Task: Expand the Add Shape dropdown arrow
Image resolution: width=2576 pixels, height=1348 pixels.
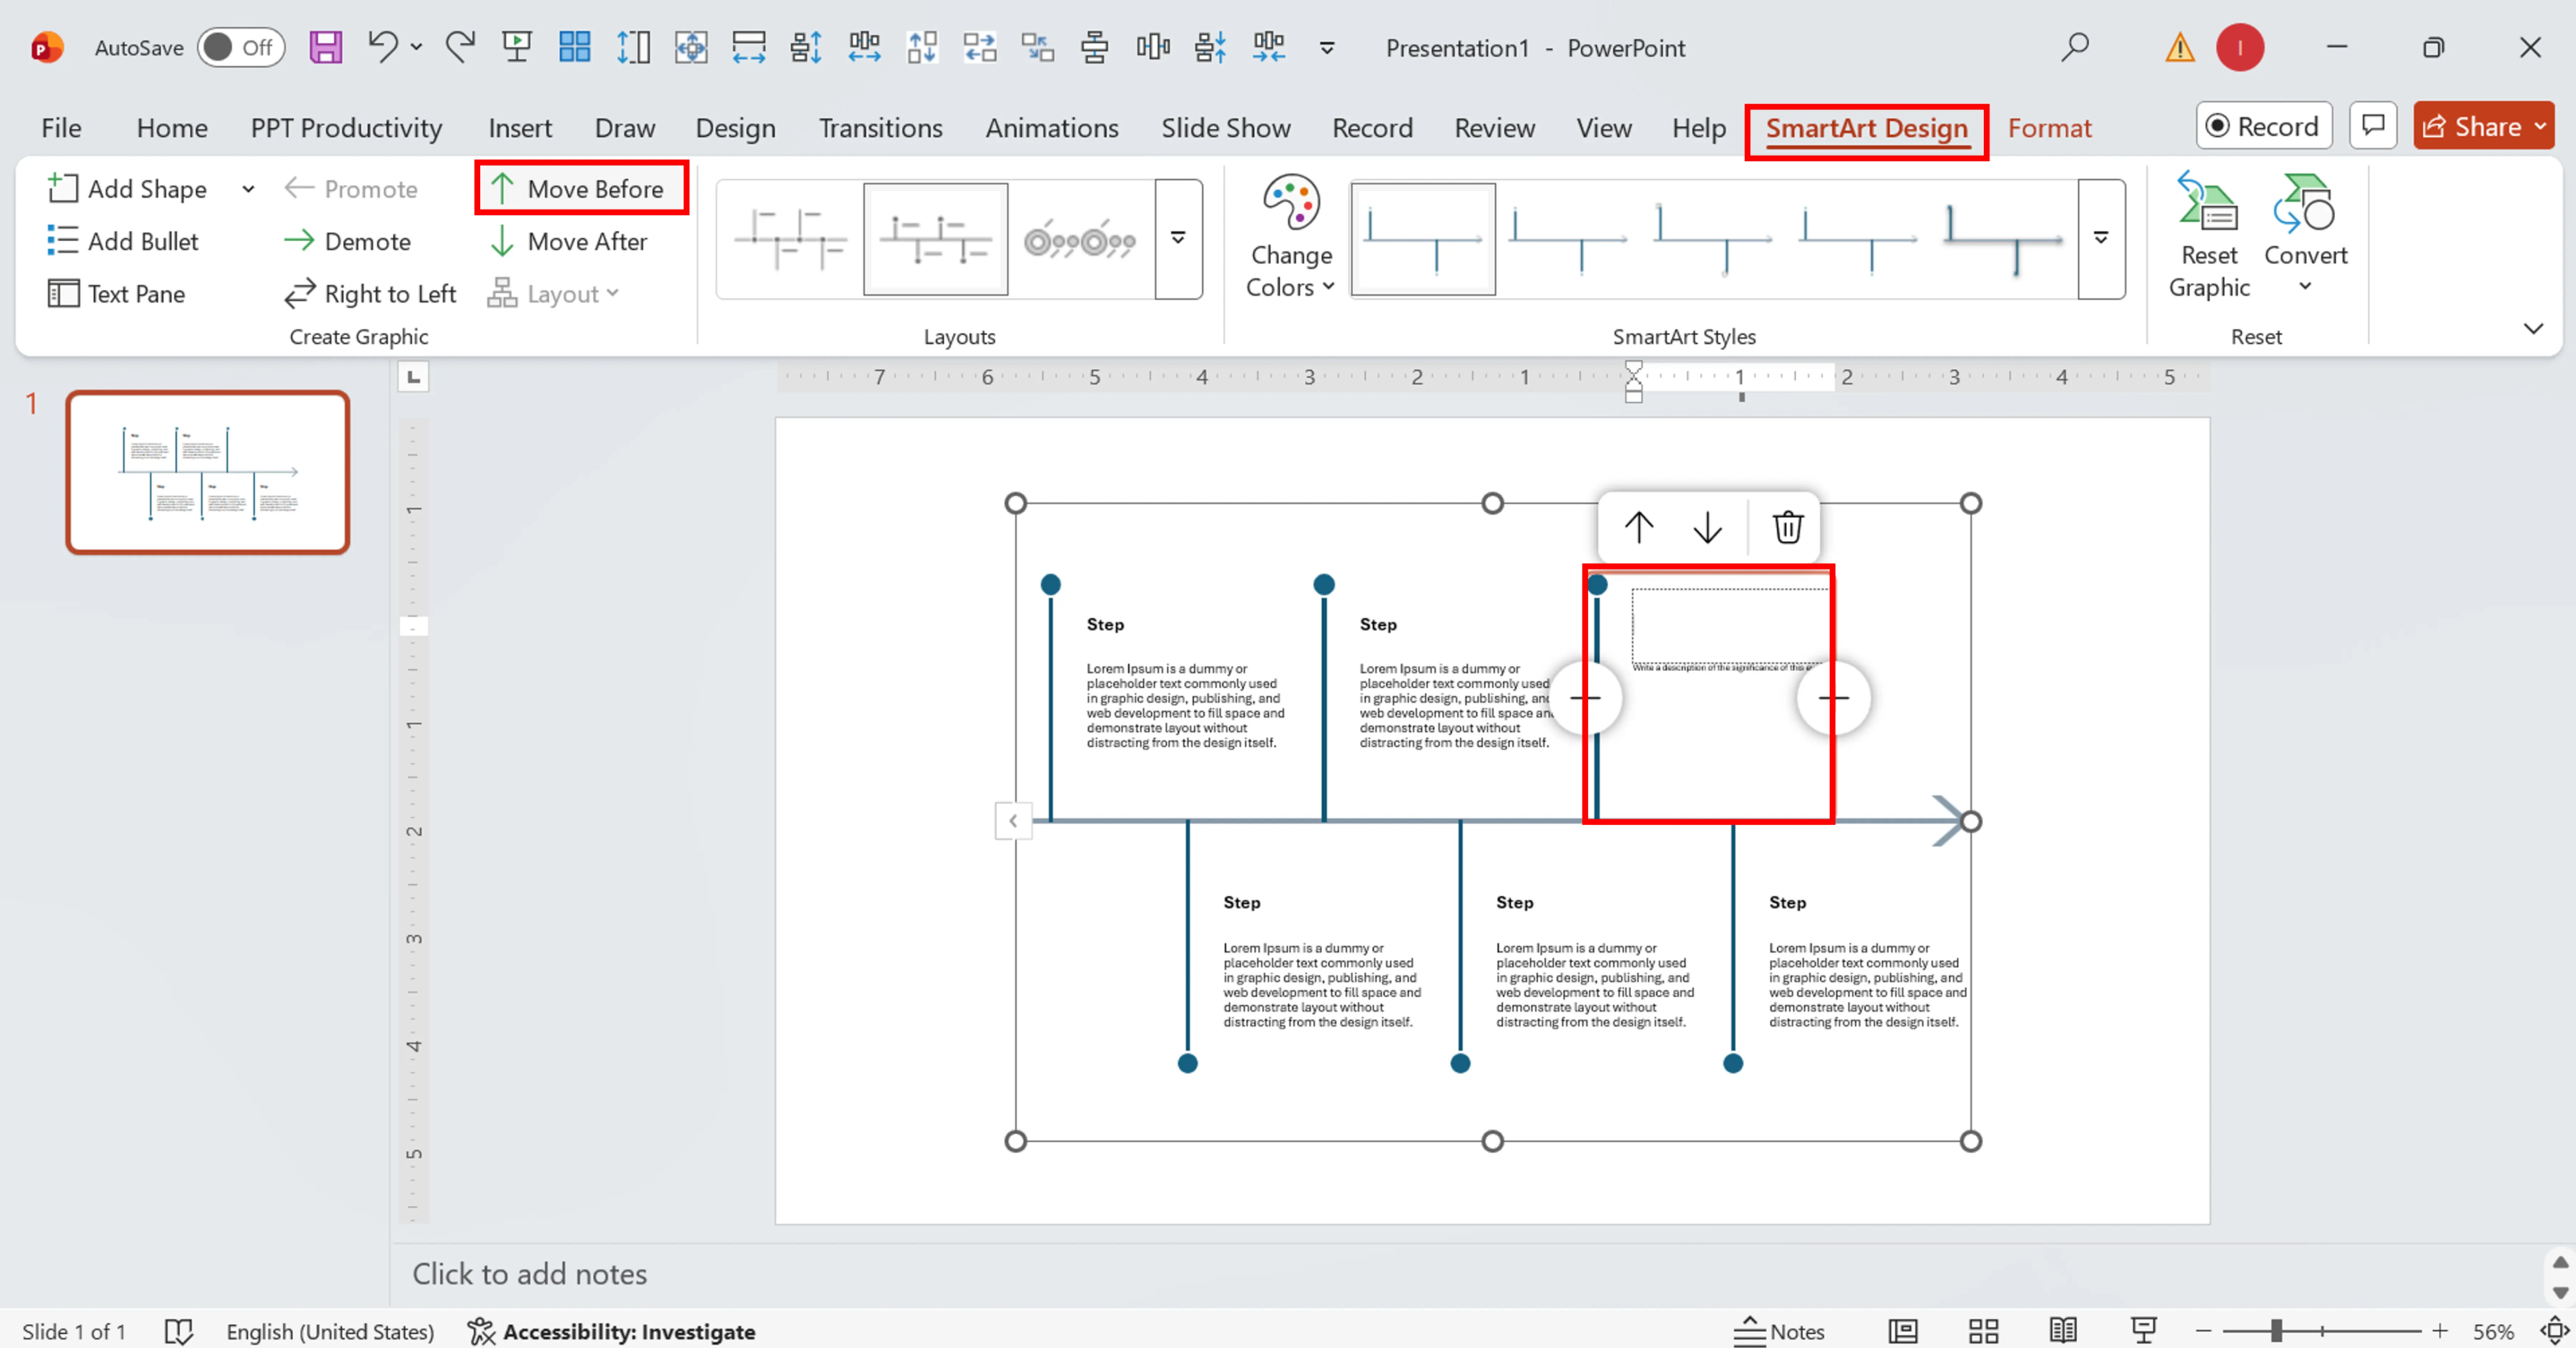Action: tap(248, 188)
